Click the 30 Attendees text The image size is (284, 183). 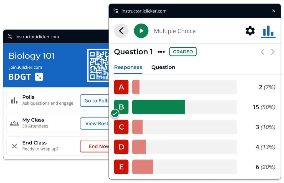35,126
